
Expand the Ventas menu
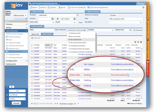tap(16, 28)
